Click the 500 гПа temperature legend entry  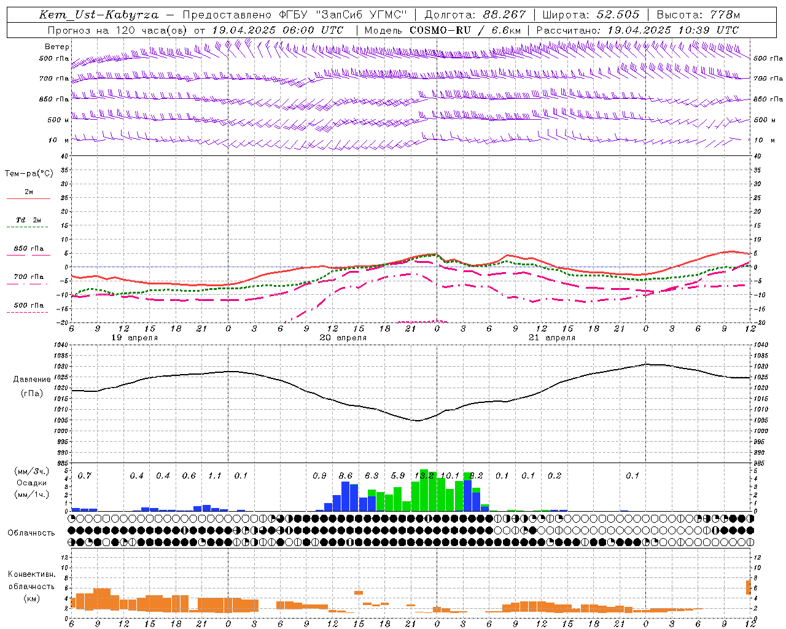28,305
